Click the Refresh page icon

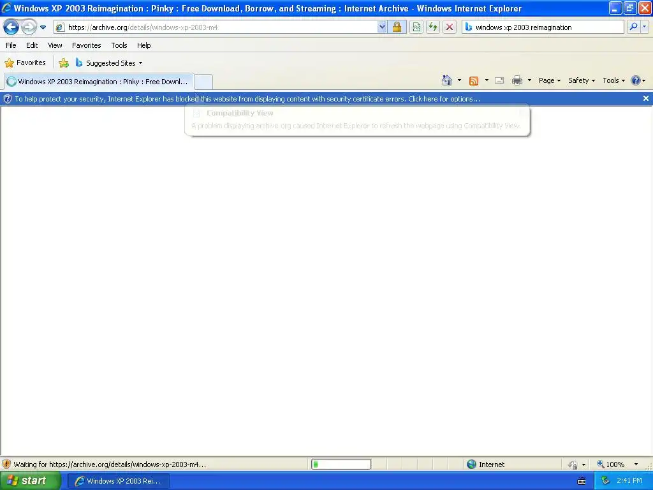point(433,27)
